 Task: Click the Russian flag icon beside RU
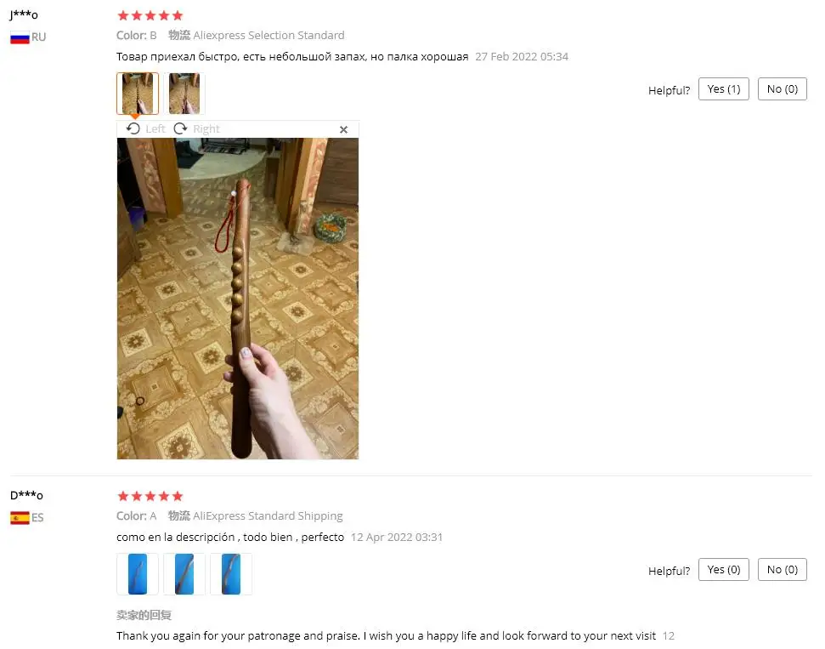tap(20, 37)
